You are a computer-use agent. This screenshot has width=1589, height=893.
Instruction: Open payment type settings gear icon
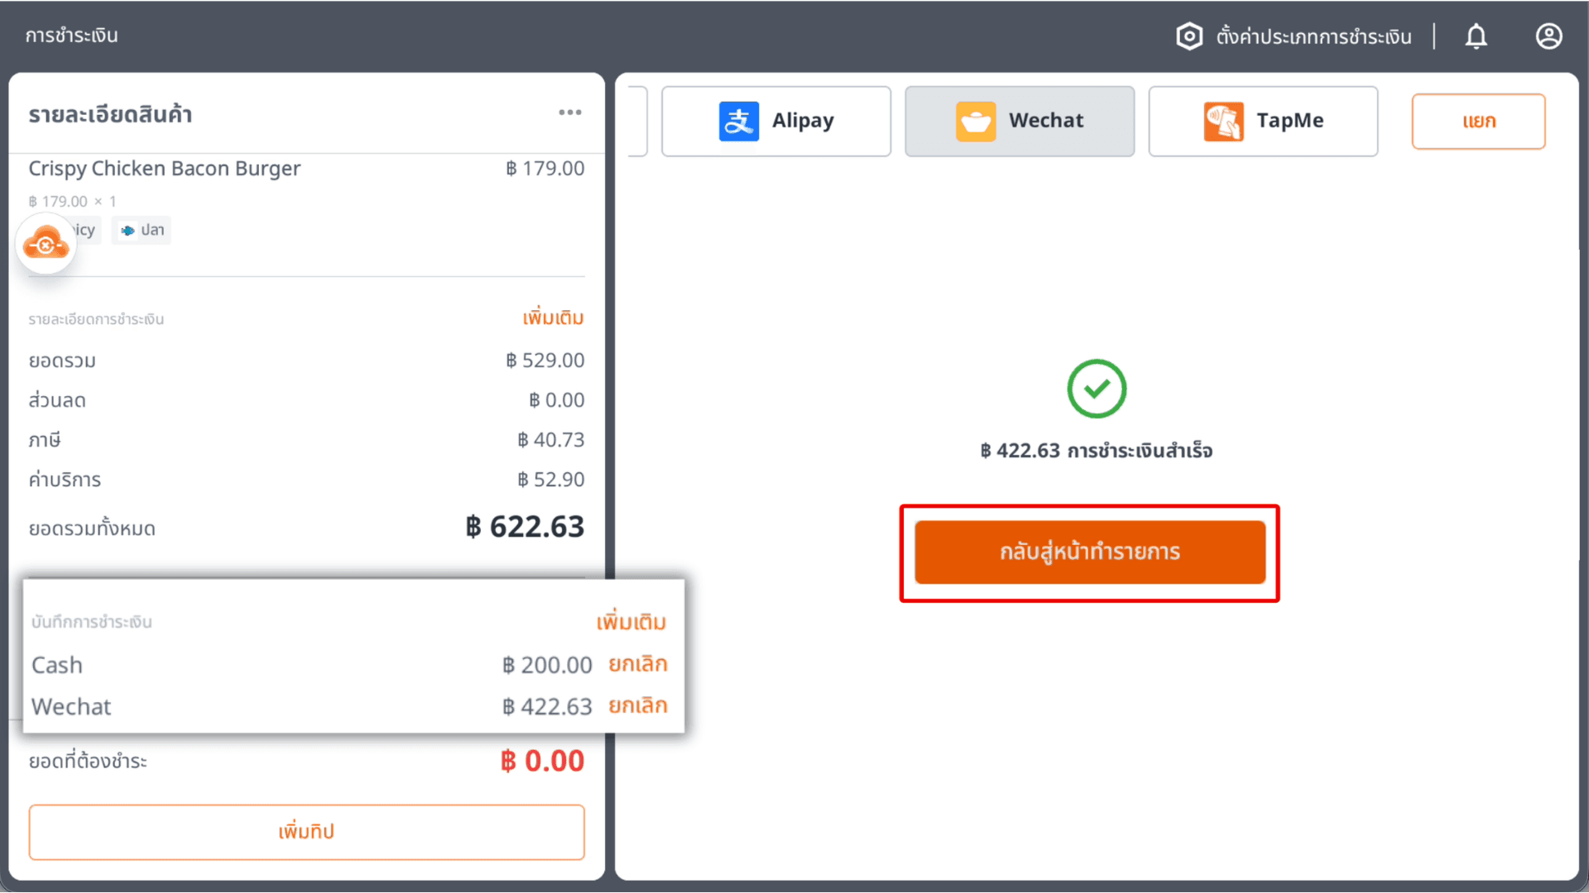coord(1189,36)
